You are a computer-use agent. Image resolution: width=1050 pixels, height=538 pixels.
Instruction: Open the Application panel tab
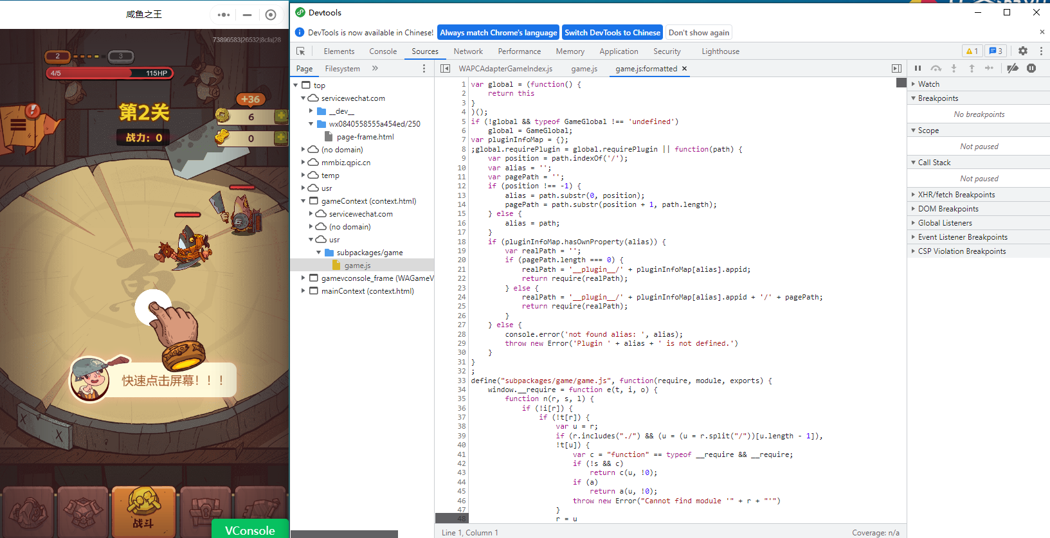[619, 51]
